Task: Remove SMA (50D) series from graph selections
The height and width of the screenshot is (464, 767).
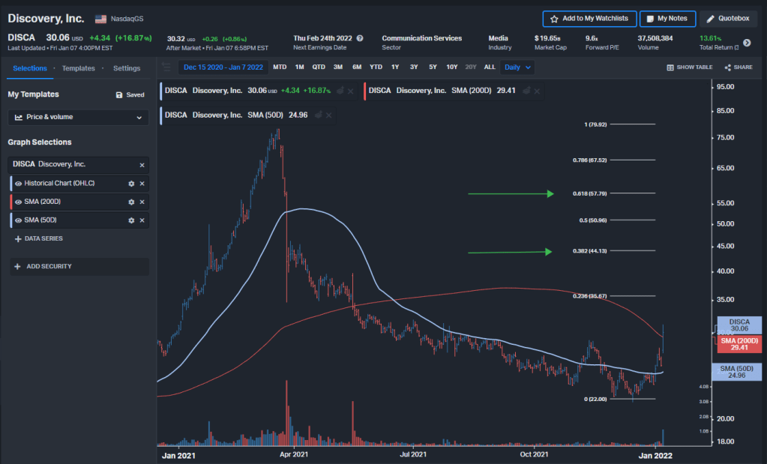Action: click(x=142, y=220)
